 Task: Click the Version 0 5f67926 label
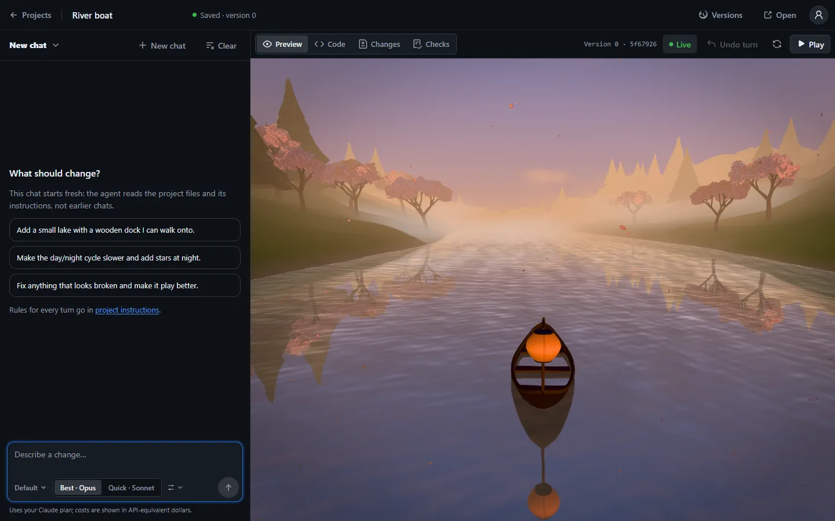(x=620, y=44)
